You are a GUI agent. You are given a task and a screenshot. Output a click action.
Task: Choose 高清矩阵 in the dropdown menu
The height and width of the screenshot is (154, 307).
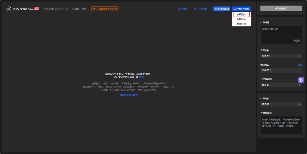point(241,24)
